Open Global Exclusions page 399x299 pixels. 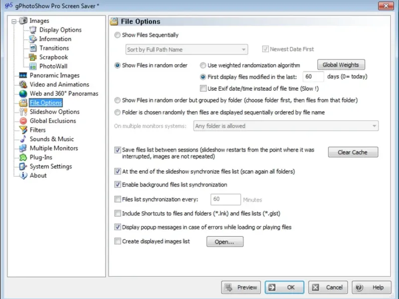pyautogui.click(x=53, y=121)
